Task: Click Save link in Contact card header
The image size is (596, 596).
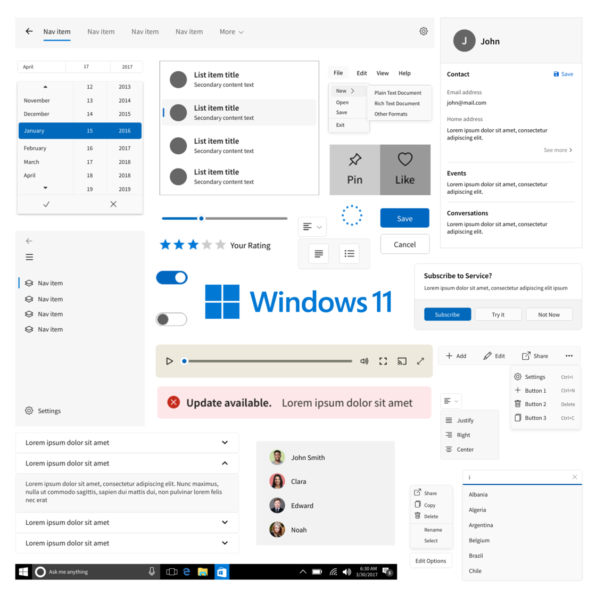Action: pos(564,74)
